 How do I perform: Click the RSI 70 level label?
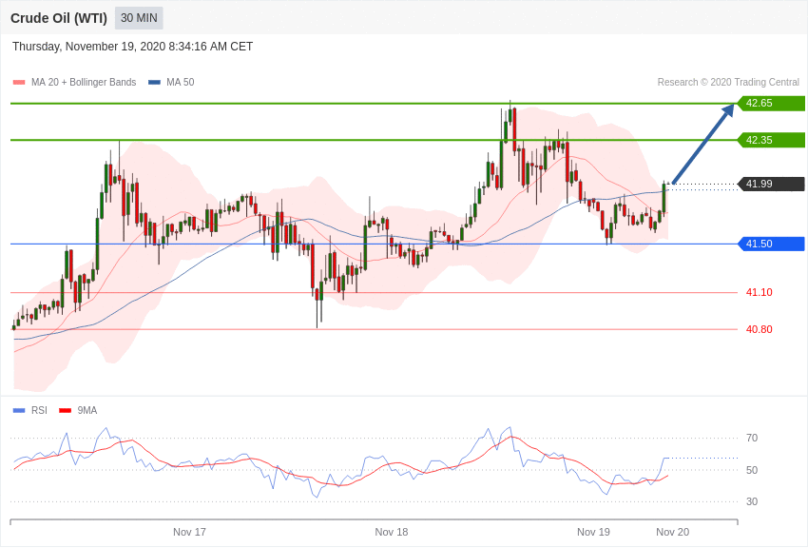pos(752,439)
